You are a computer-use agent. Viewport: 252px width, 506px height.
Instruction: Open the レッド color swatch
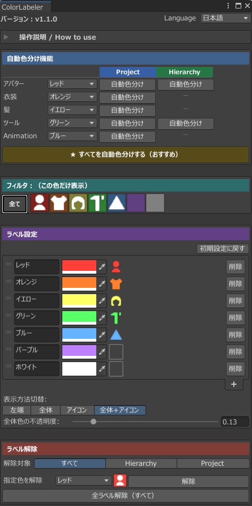[x=79, y=267]
